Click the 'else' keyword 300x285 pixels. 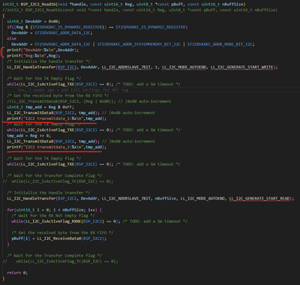point(11,38)
